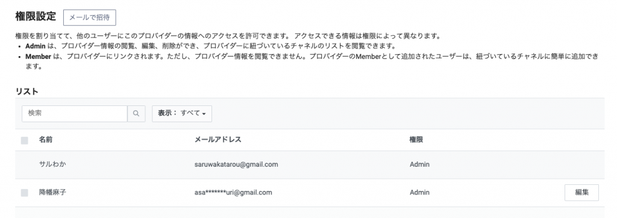The image size is (617, 218).
Task: Click the 名前 column header
Action: pyautogui.click(x=46, y=140)
